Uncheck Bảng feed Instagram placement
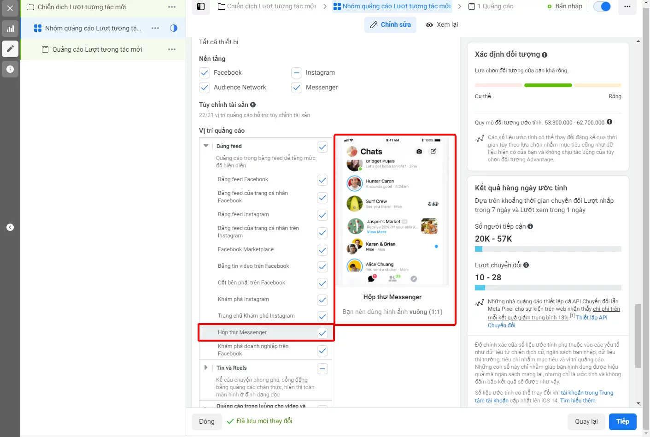Screen dimensions: 650x437 pyautogui.click(x=322, y=215)
